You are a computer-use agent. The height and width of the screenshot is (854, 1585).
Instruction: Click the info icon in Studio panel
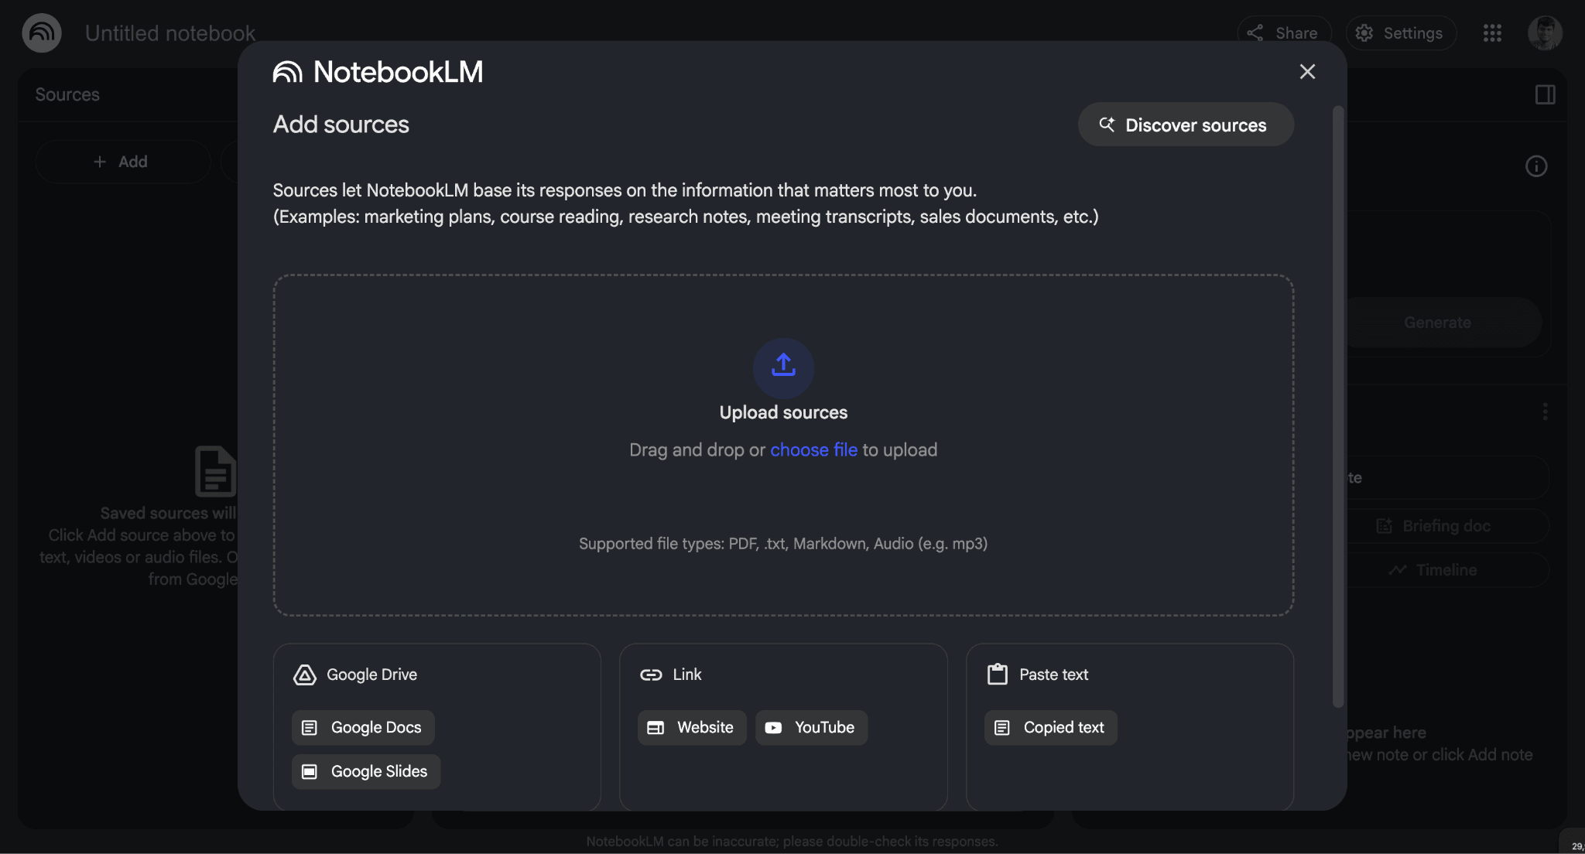[x=1536, y=166]
